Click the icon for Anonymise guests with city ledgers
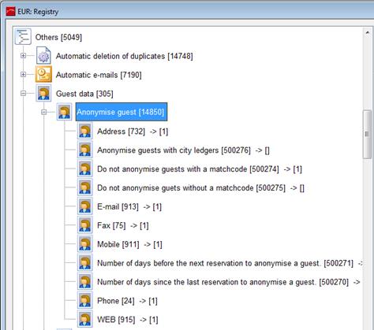The width and height of the screenshot is (374, 330). pos(85,150)
